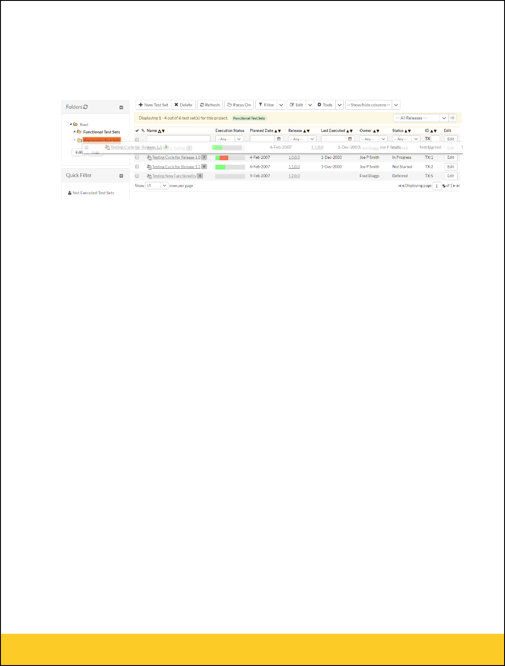Click the Tools toolbar button
Image resolution: width=505 pixels, height=666 pixels.
pos(325,105)
